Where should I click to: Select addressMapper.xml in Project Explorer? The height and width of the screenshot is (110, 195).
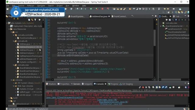[x=28, y=59]
